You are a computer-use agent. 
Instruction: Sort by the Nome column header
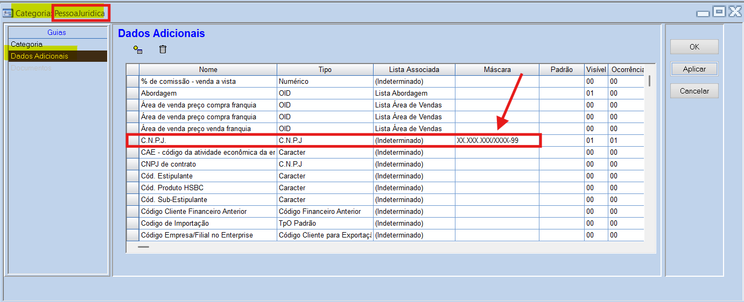(208, 69)
